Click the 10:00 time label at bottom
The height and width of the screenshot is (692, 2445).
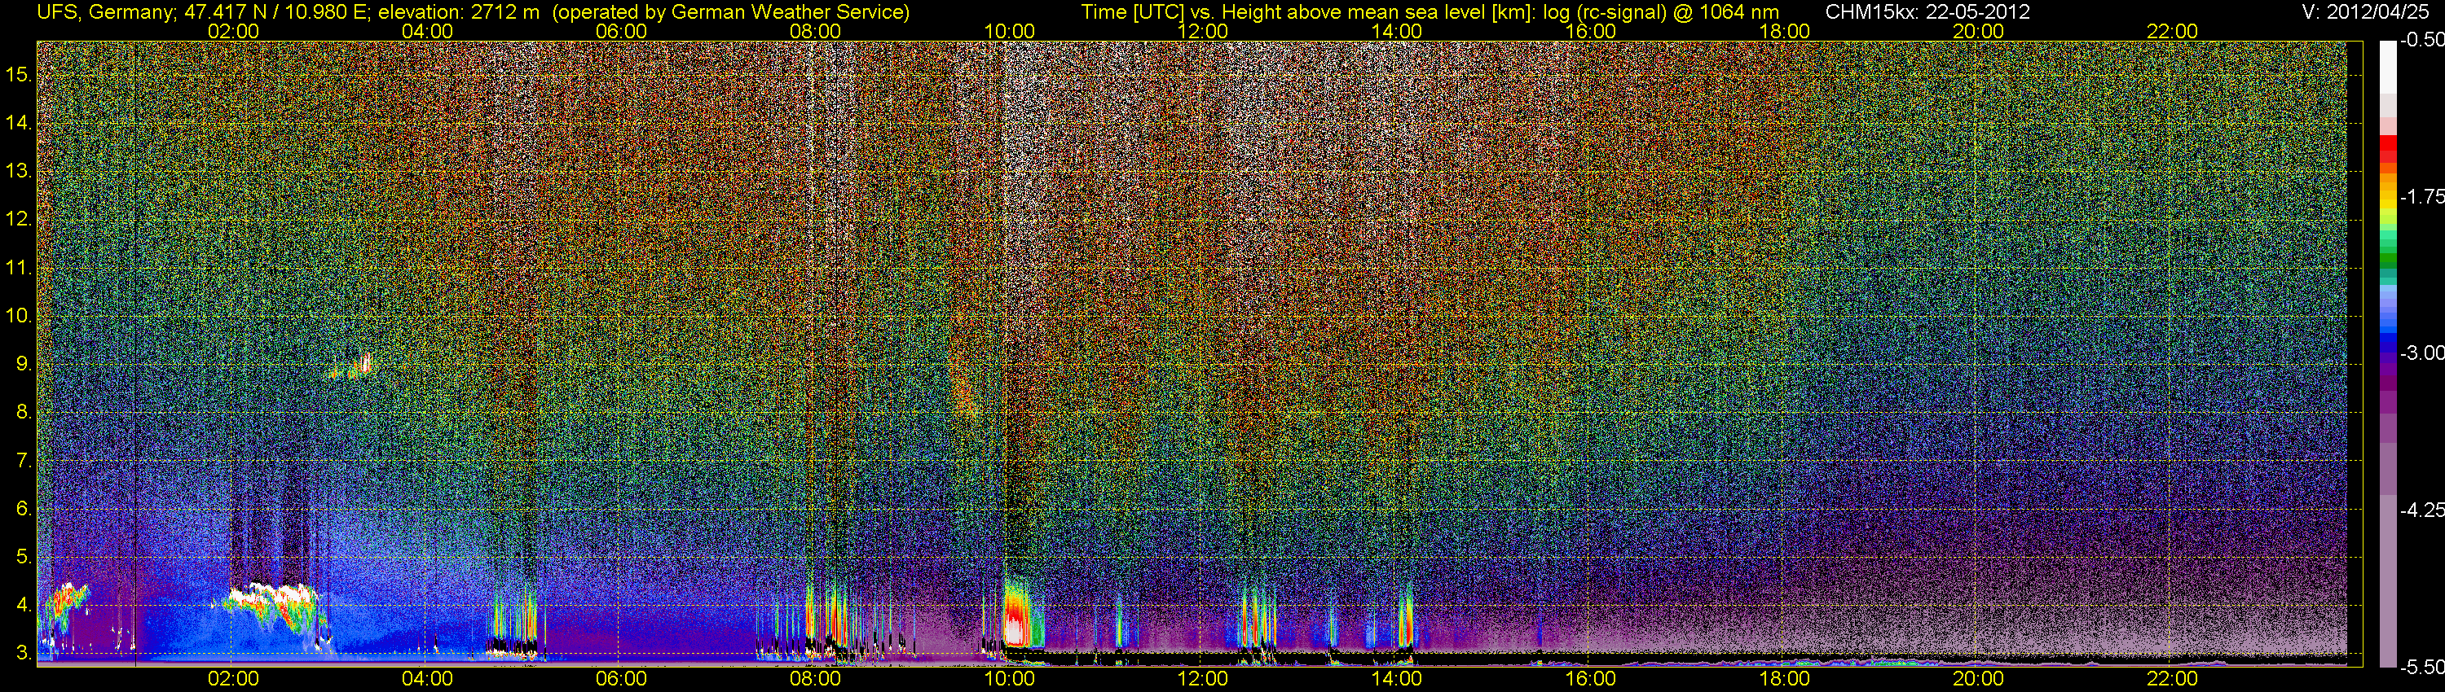tap(1009, 679)
